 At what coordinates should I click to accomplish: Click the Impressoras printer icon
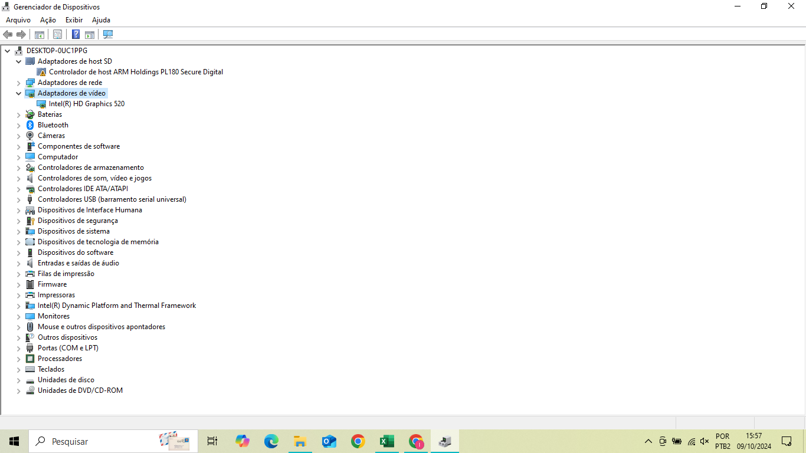[30, 295]
